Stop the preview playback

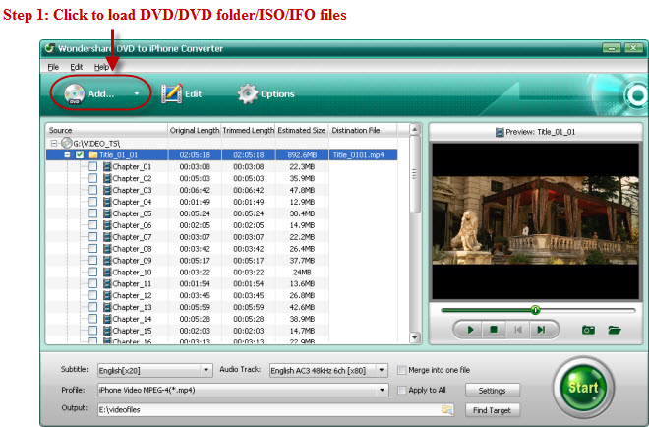click(x=494, y=330)
